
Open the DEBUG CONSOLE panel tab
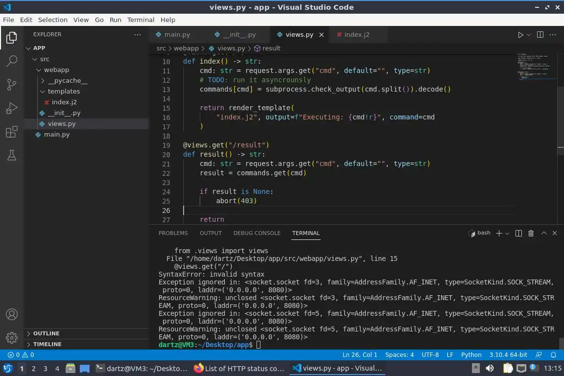257,233
